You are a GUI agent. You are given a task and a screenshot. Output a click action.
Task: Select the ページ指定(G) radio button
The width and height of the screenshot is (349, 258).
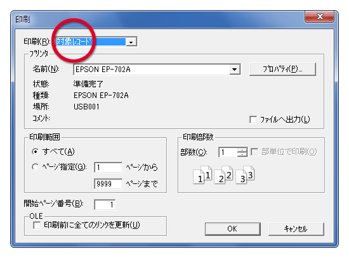coord(35,166)
